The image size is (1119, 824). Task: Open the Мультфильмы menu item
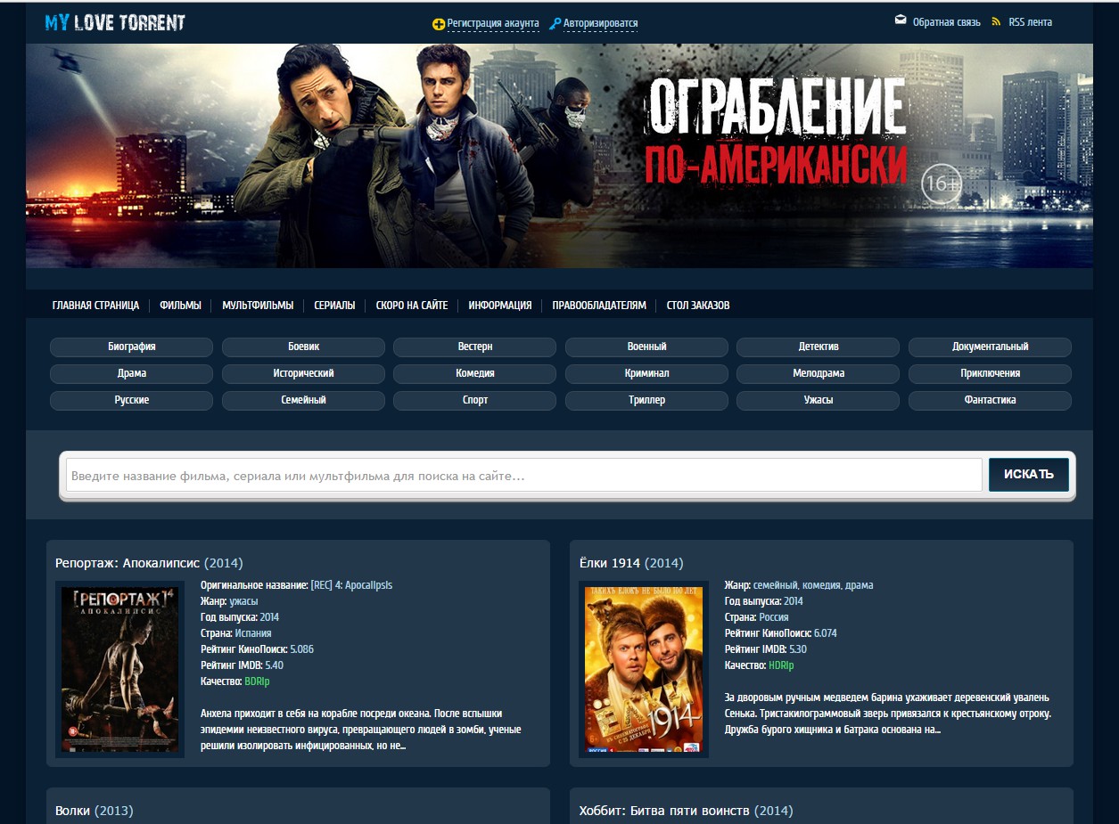(258, 306)
